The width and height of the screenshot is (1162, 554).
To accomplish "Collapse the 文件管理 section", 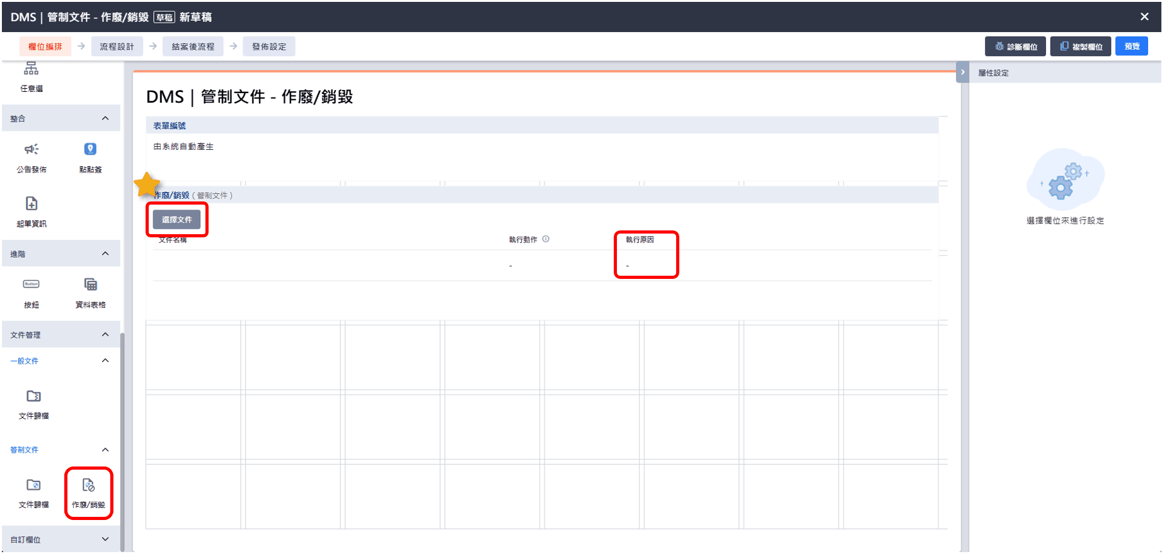I will pyautogui.click(x=105, y=335).
